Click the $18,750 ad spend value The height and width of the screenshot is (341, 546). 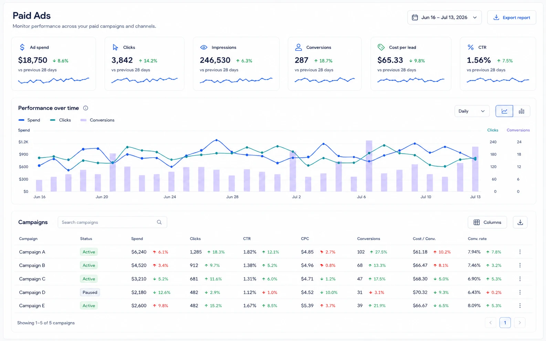click(x=33, y=60)
